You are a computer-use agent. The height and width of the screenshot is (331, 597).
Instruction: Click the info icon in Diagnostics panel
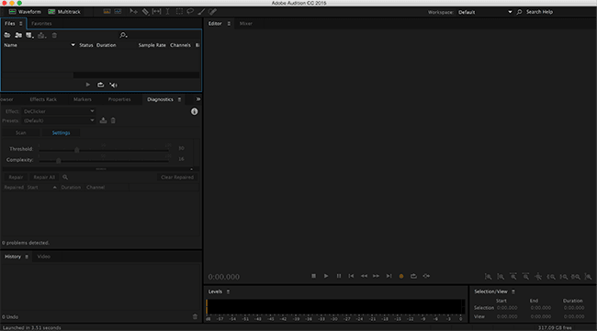coord(194,111)
